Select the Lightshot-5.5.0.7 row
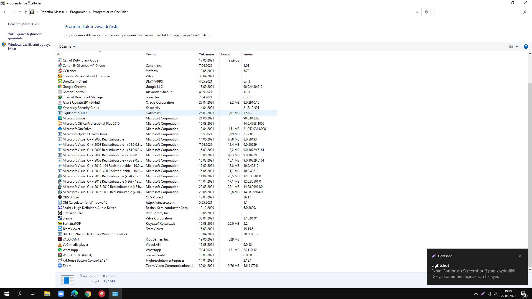This screenshot has height=299, width=532. [167, 113]
